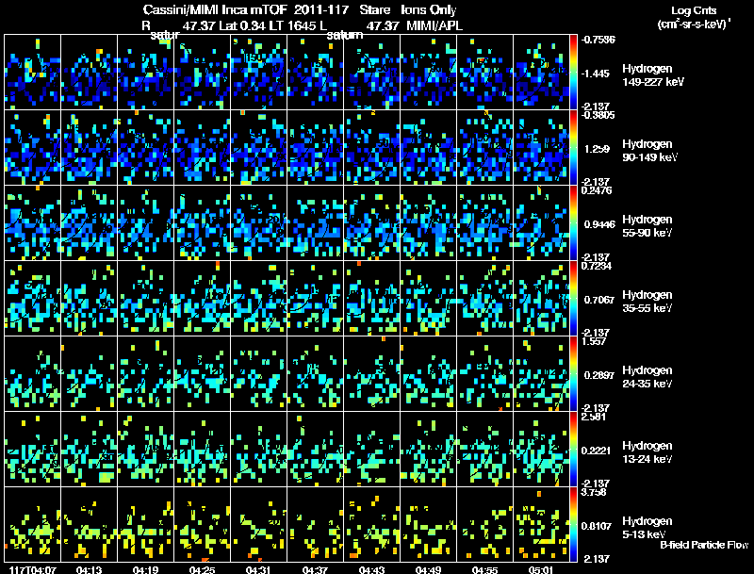
Task: Select the Hydrogen 24-35 keV row label
Action: (647, 377)
